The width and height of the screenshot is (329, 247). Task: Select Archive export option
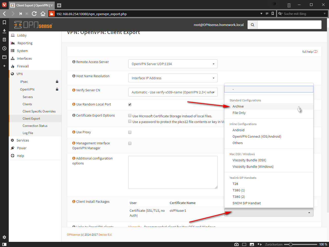269,106
